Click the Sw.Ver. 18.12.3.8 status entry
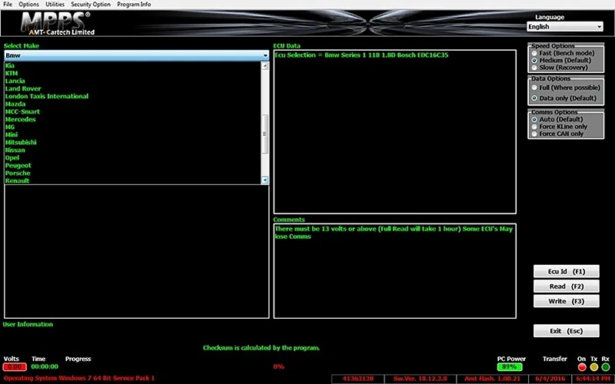 tap(420, 379)
